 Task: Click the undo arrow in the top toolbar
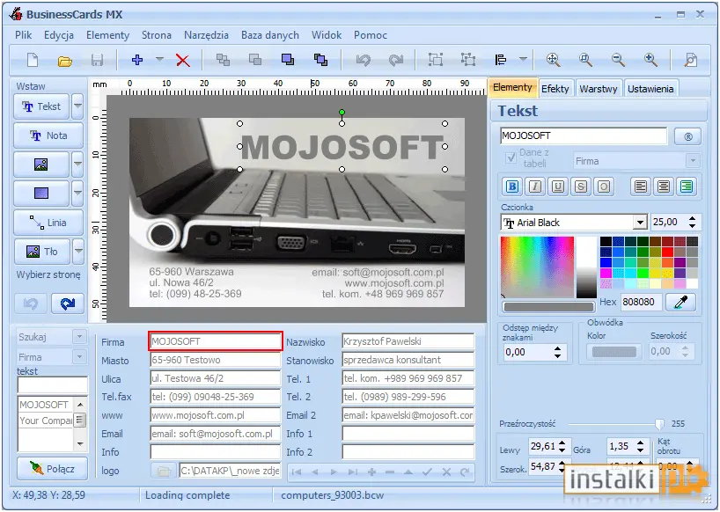[x=364, y=60]
